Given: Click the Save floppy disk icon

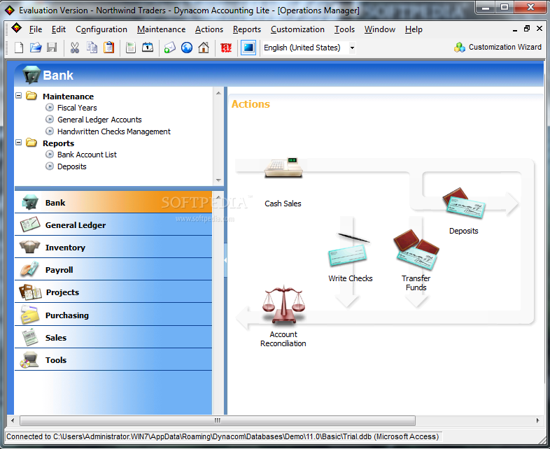Looking at the screenshot, I should [x=52, y=48].
